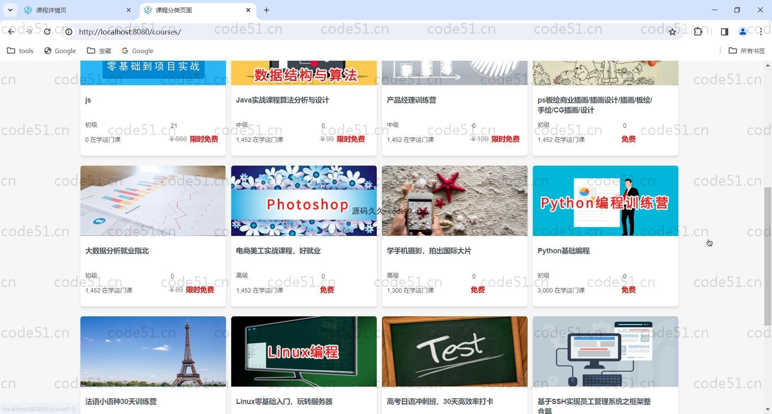Click the address bar URL field

click(362, 32)
